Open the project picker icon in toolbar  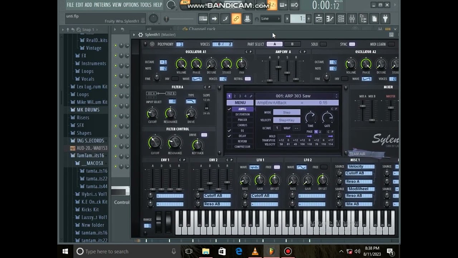374,19
